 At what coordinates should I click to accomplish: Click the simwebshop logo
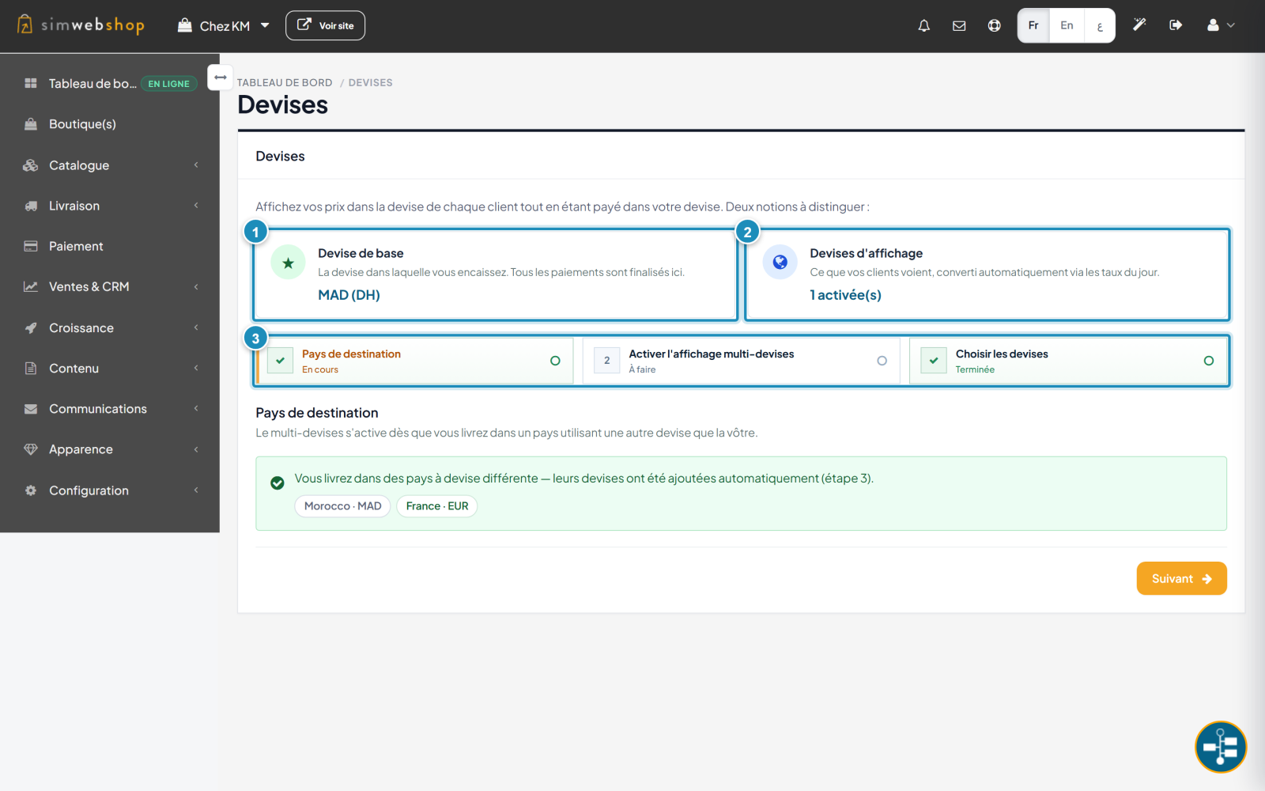pyautogui.click(x=81, y=25)
